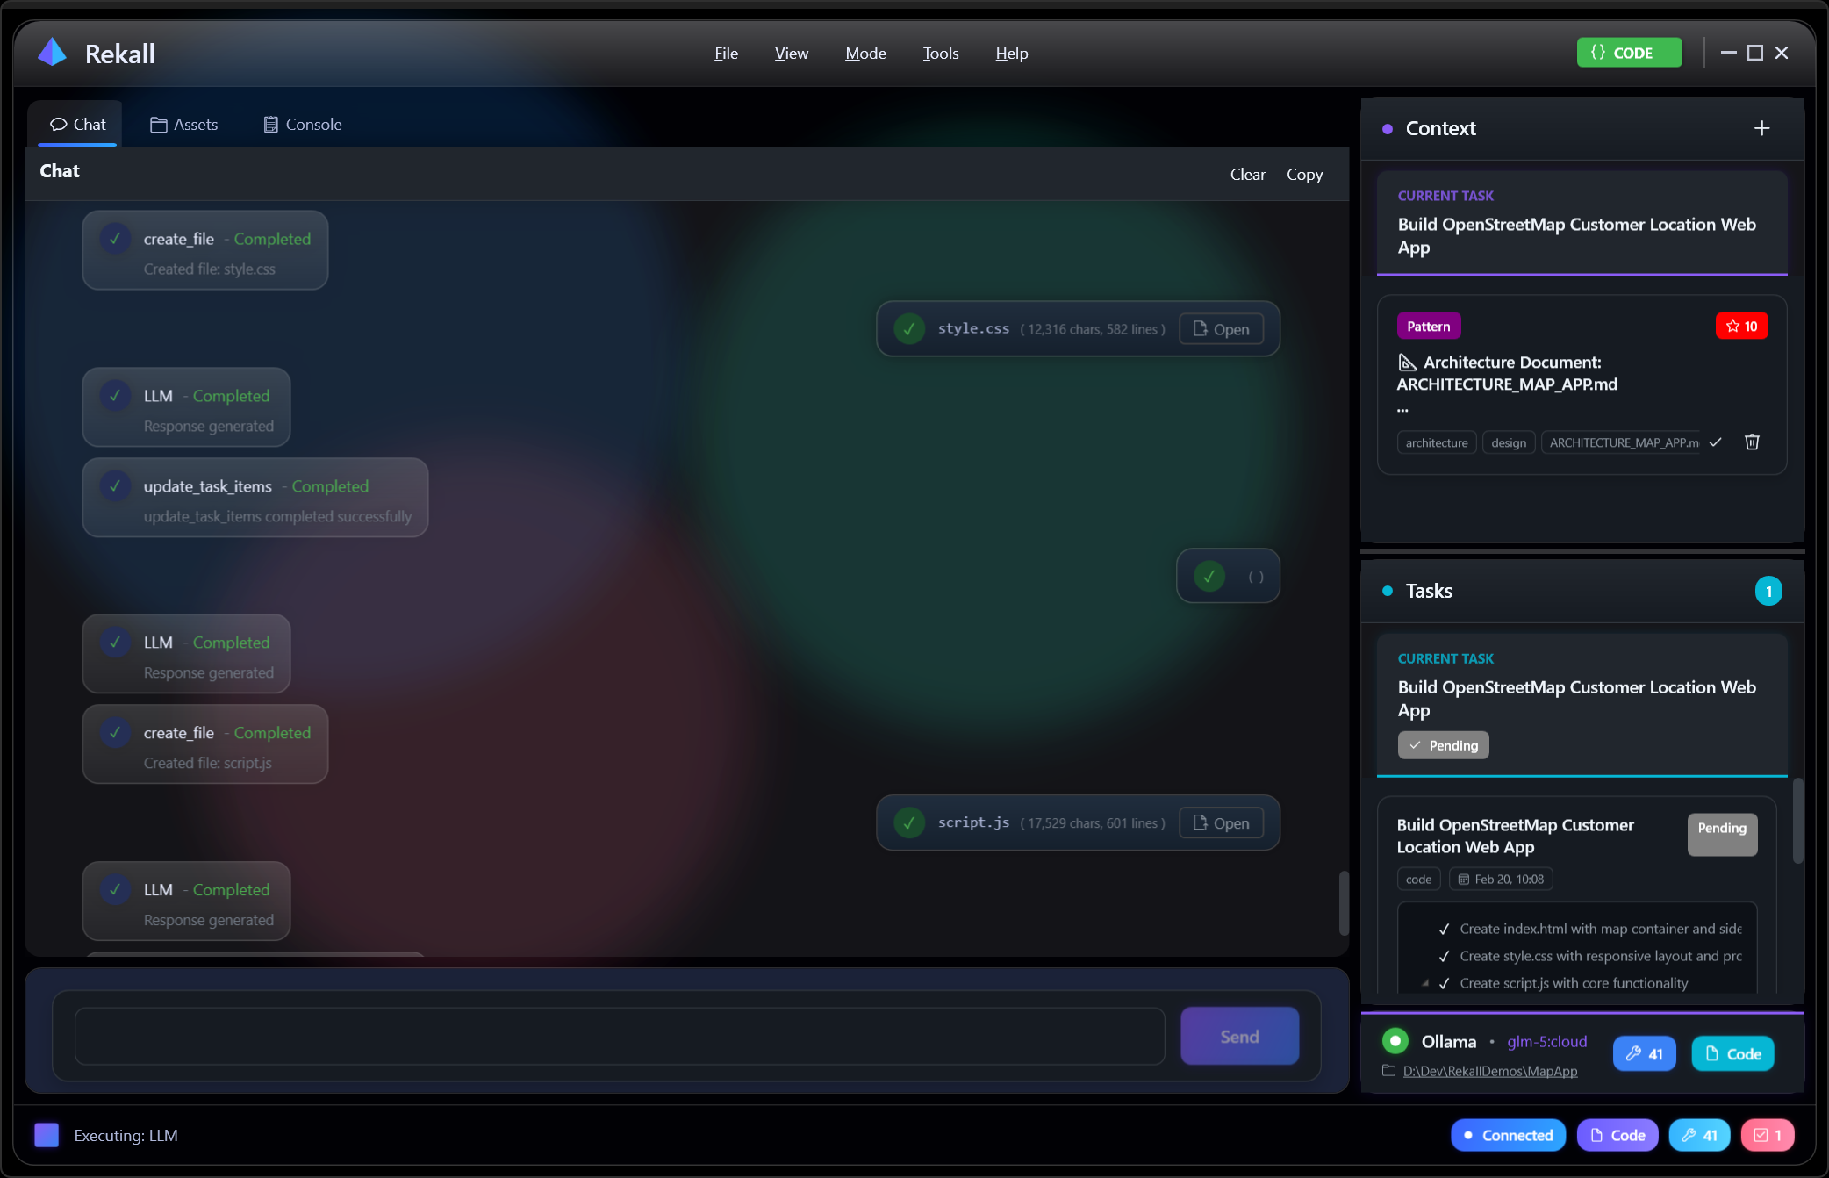Delete pattern using the trash icon

(x=1752, y=442)
